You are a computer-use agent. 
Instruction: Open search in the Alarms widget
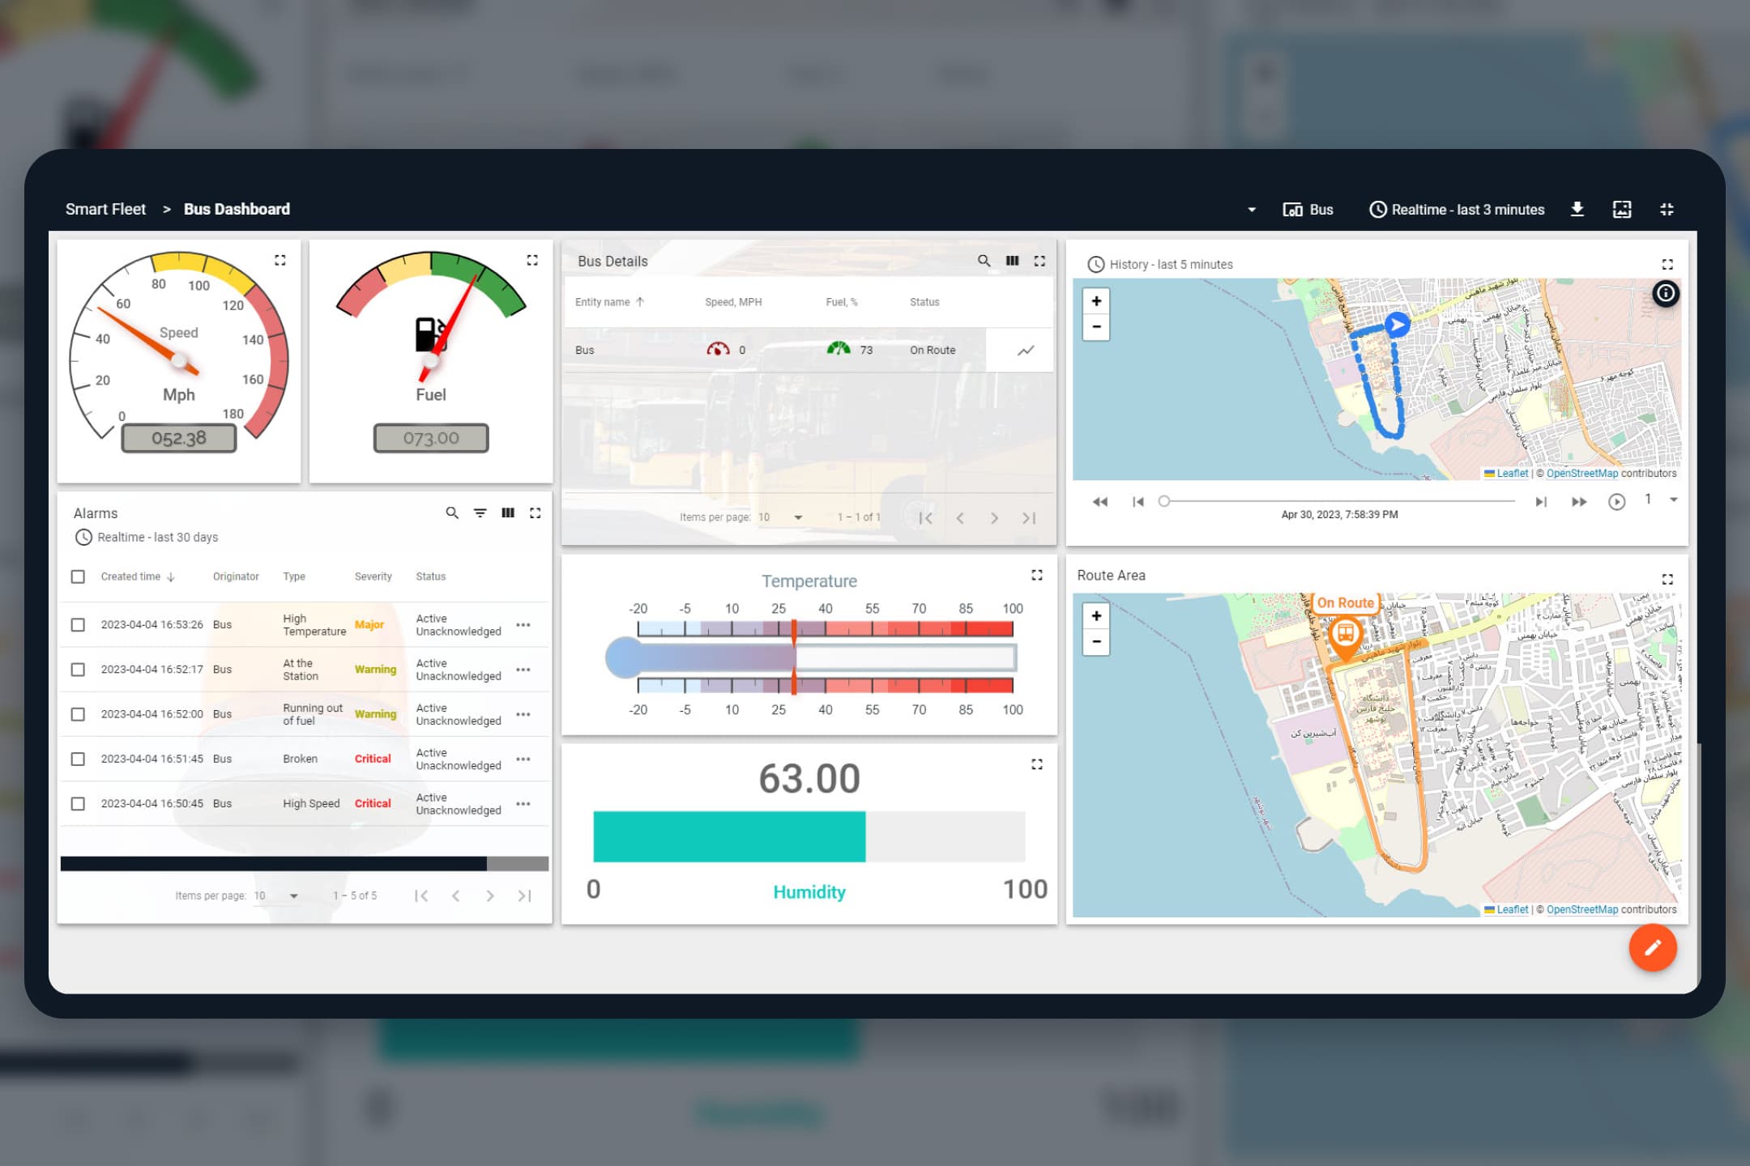(x=452, y=513)
